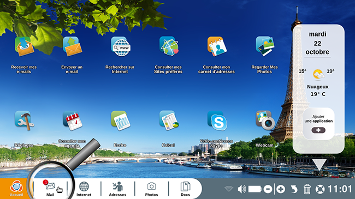
Task: Click the 19° maximum temperature
Action: point(330,71)
